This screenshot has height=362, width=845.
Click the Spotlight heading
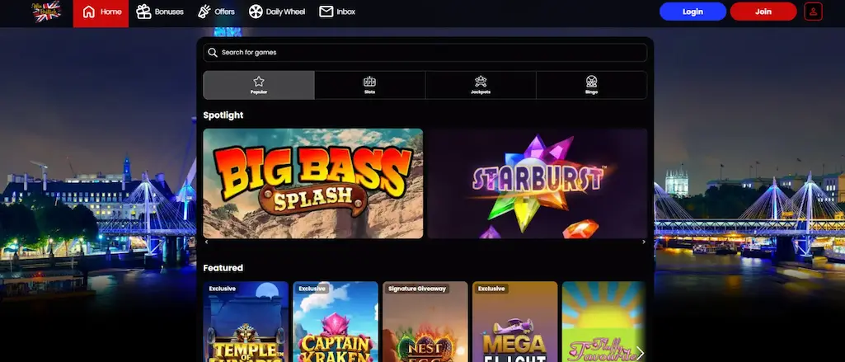tap(223, 115)
